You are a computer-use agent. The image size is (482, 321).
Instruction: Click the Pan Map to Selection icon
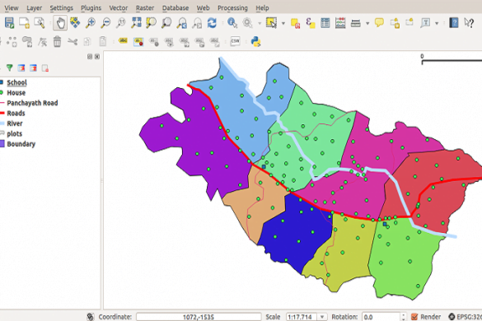75,23
